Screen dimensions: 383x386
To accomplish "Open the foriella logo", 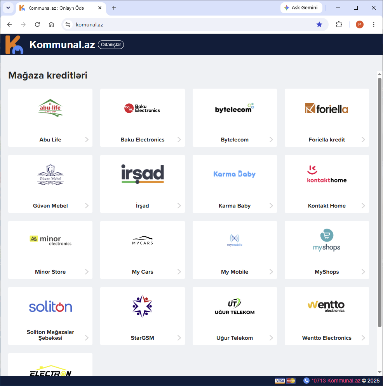I will (327, 108).
